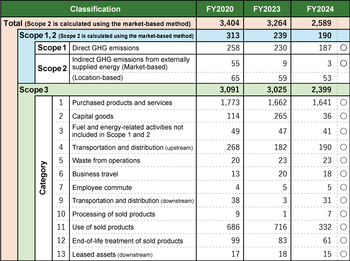Click circle in Business travel row
Viewport: 350px width, 261px height.
click(343, 174)
